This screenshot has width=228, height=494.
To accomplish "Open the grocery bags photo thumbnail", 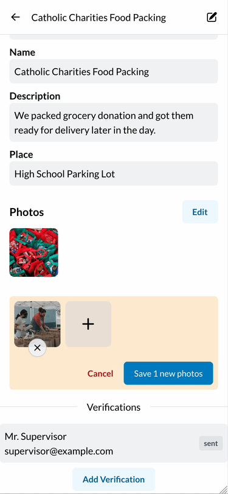I will [x=33, y=252].
